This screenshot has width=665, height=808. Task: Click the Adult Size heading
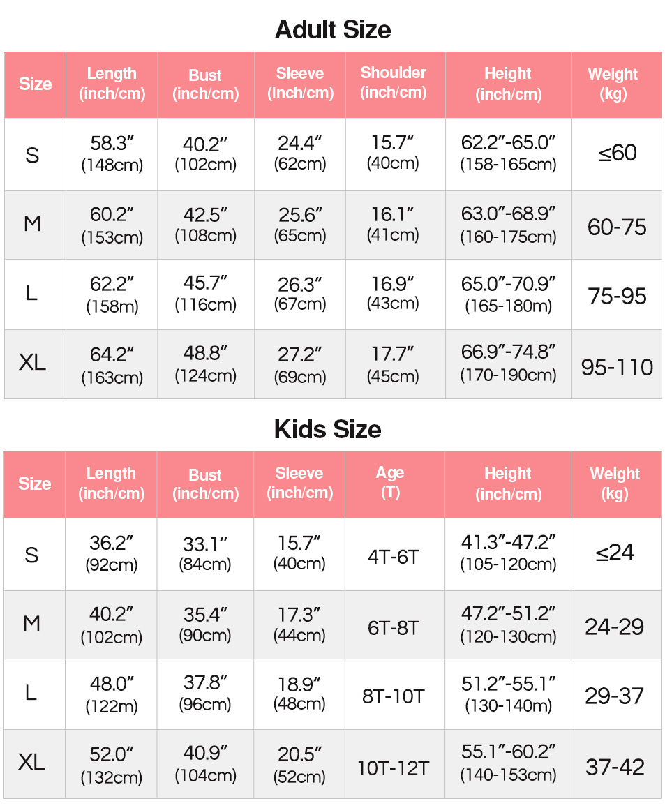pyautogui.click(x=332, y=29)
